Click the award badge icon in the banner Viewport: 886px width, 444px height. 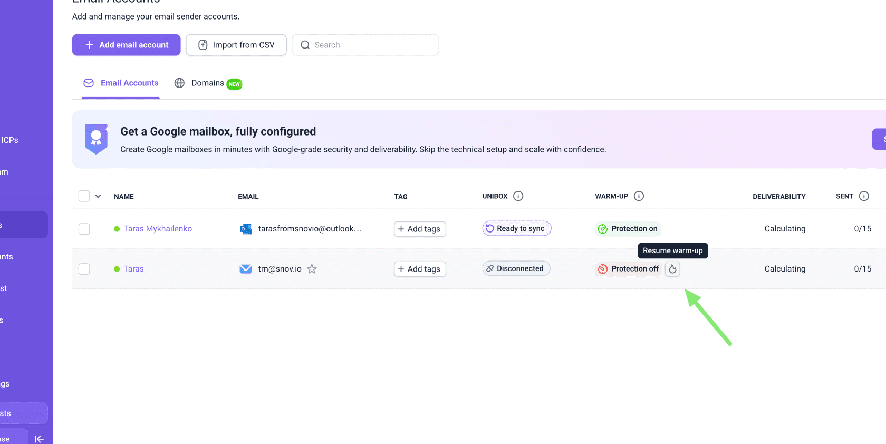tap(96, 139)
